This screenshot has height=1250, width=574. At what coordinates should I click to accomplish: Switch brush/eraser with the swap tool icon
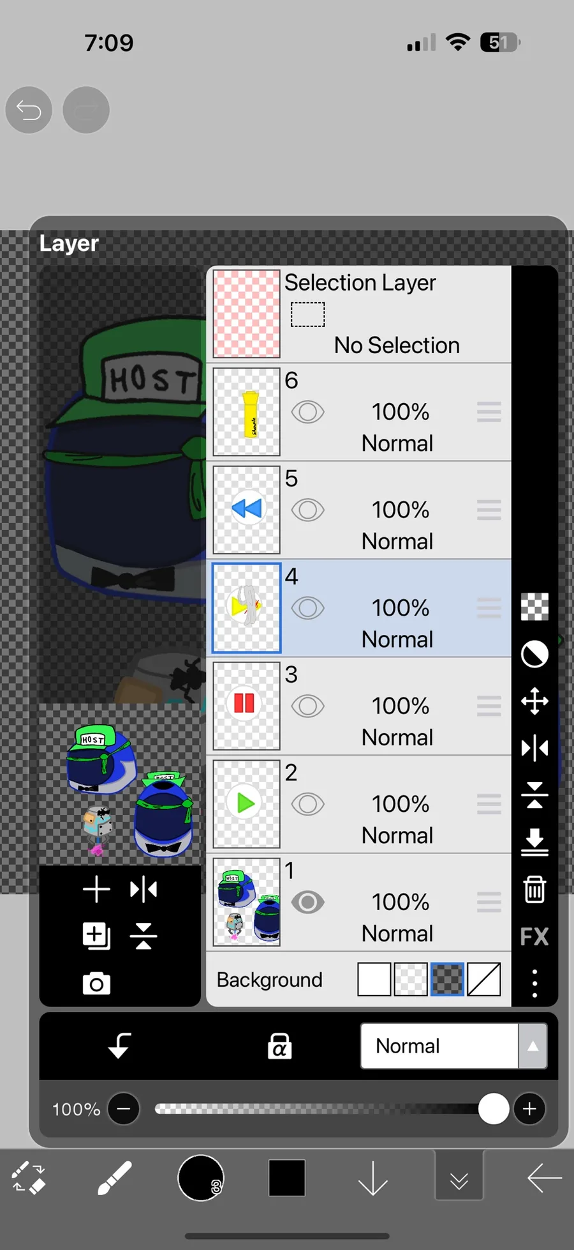click(x=29, y=1178)
